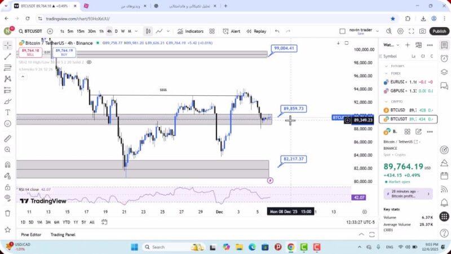
Task: Open the emoji icons tool
Action: [x=7, y=123]
